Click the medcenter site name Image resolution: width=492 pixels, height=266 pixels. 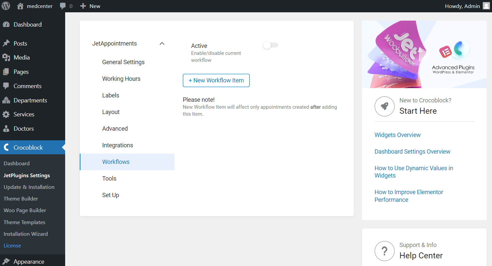coord(40,6)
